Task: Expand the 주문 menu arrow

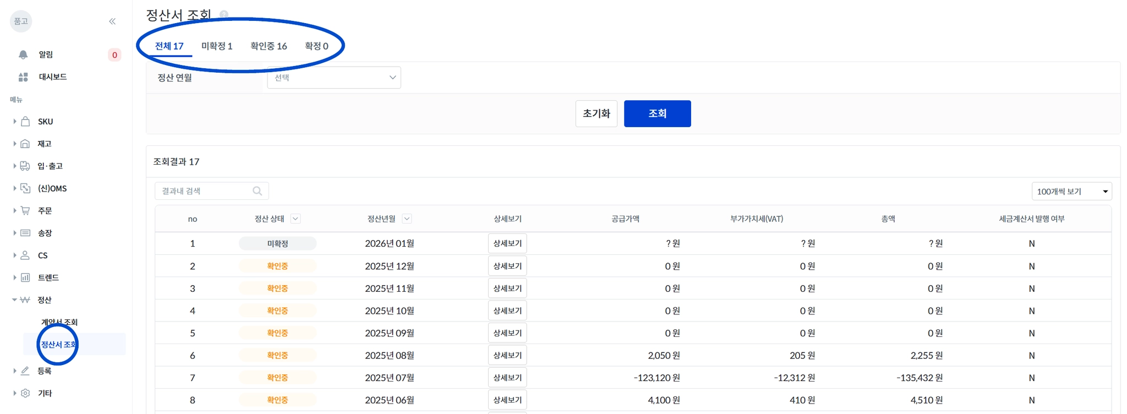Action: (14, 210)
